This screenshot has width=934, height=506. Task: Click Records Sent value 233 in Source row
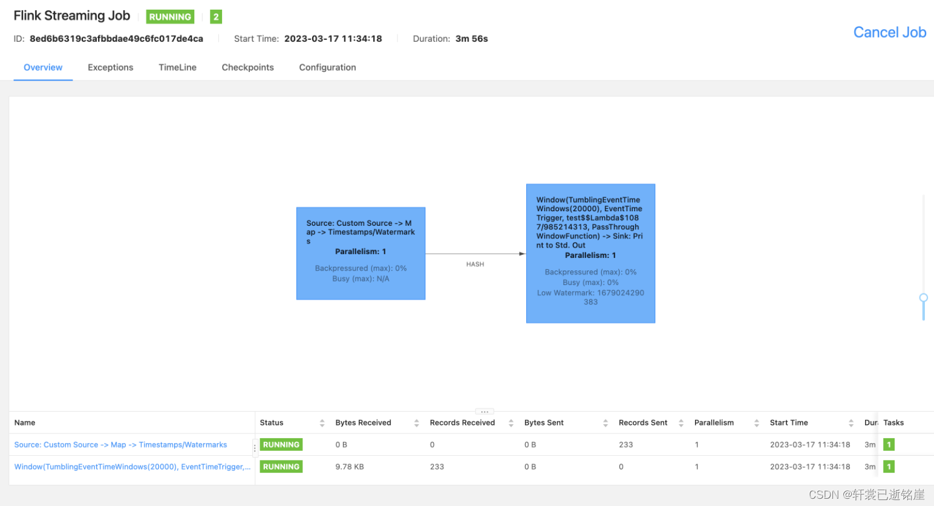[626, 445]
